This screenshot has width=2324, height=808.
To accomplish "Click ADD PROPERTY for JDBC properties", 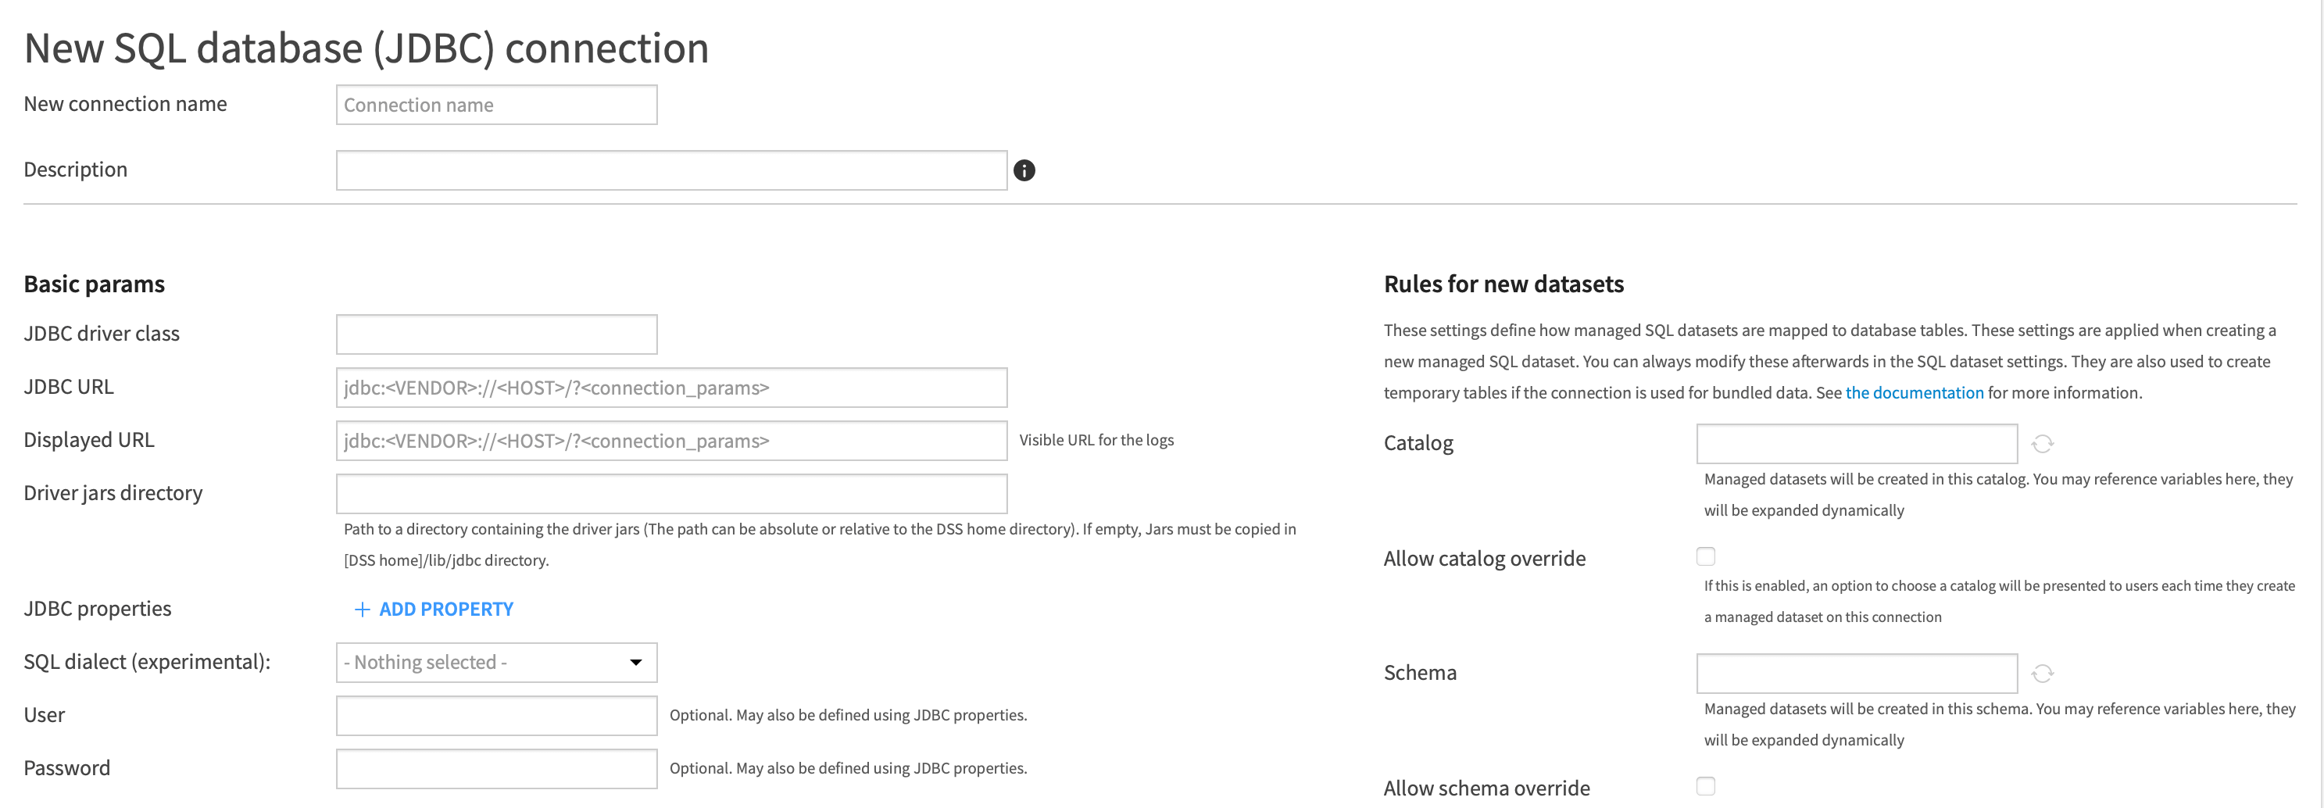I will 445,610.
